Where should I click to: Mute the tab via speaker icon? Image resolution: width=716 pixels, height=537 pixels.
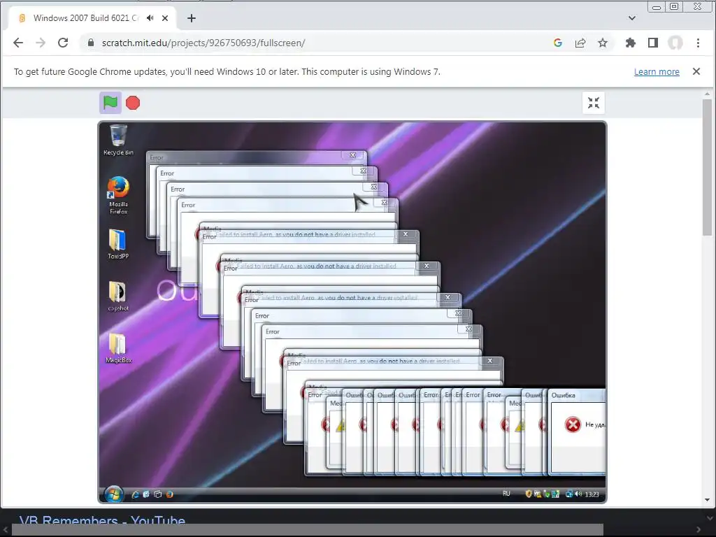click(x=150, y=18)
